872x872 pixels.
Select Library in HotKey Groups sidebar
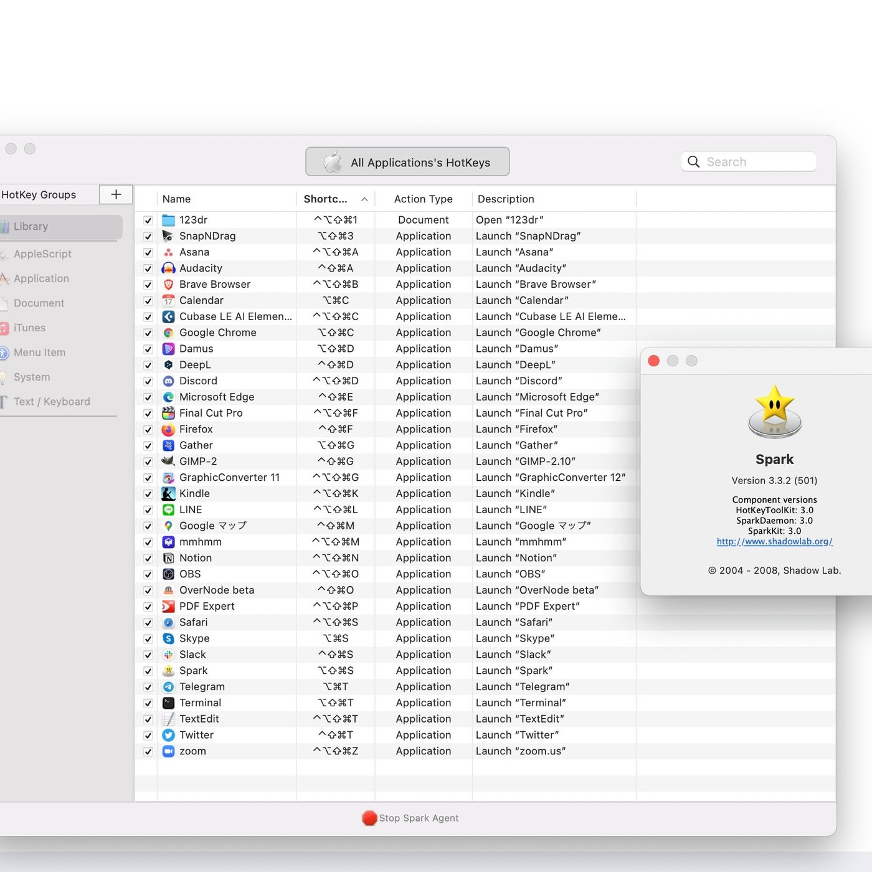(x=31, y=227)
